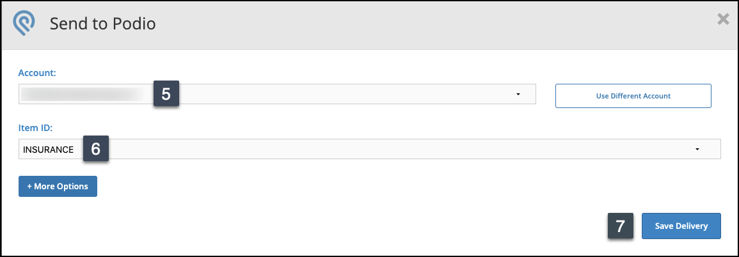This screenshot has width=739, height=257.
Task: Click the Account: field label
Action: [x=37, y=73]
